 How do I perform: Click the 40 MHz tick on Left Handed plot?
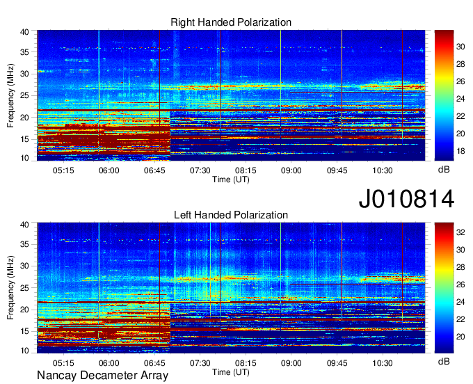(x=24, y=225)
